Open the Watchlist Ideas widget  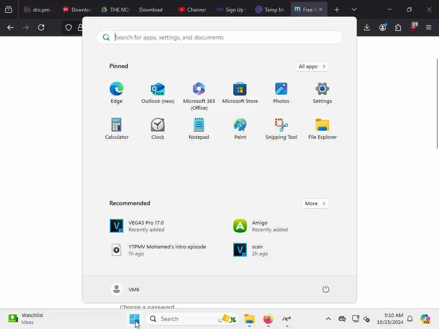pyautogui.click(x=26, y=319)
